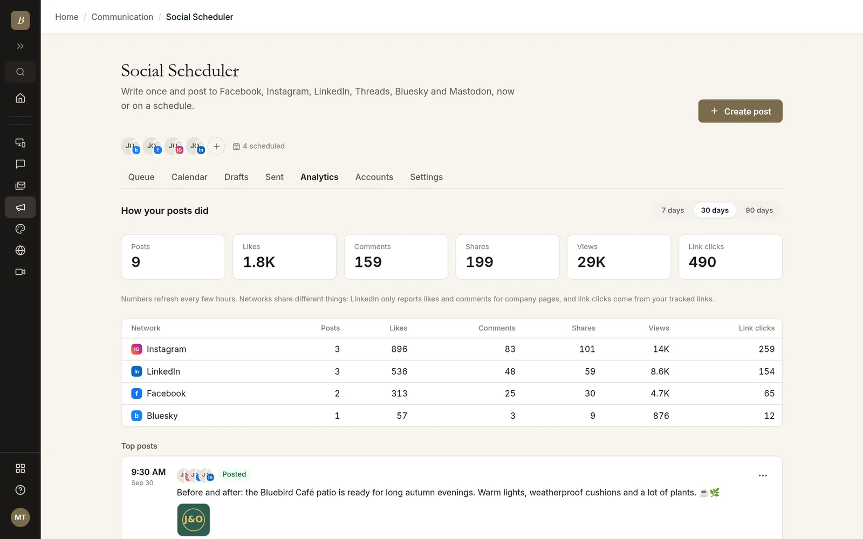Image resolution: width=863 pixels, height=539 pixels.
Task: Open the globe icon in sidebar
Action: tap(20, 251)
